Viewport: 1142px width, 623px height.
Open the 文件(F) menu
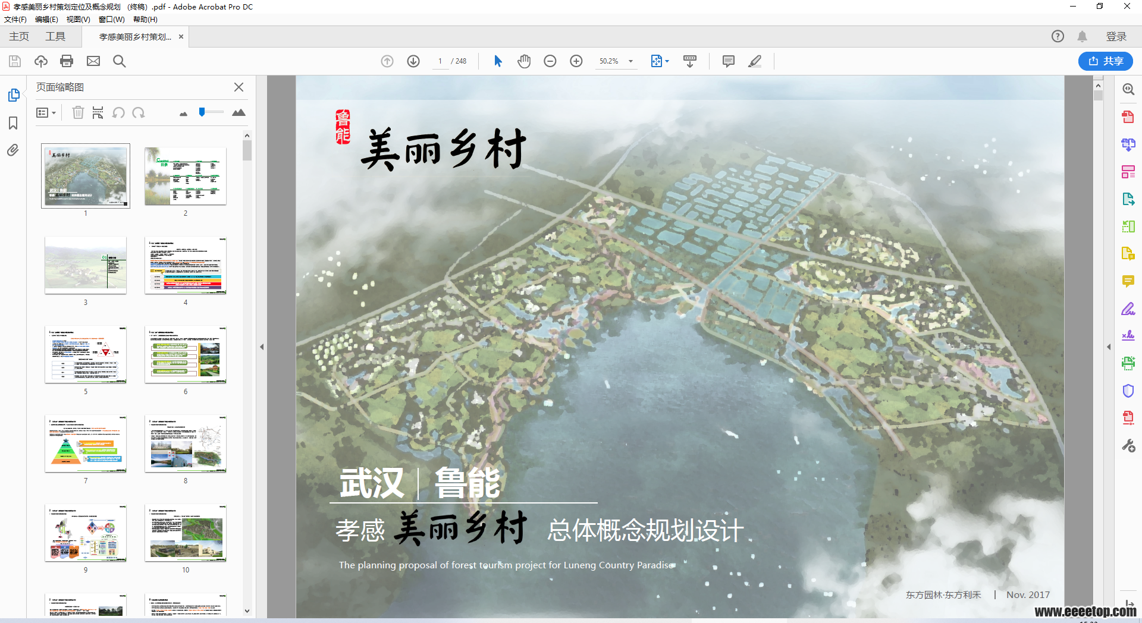(x=15, y=20)
